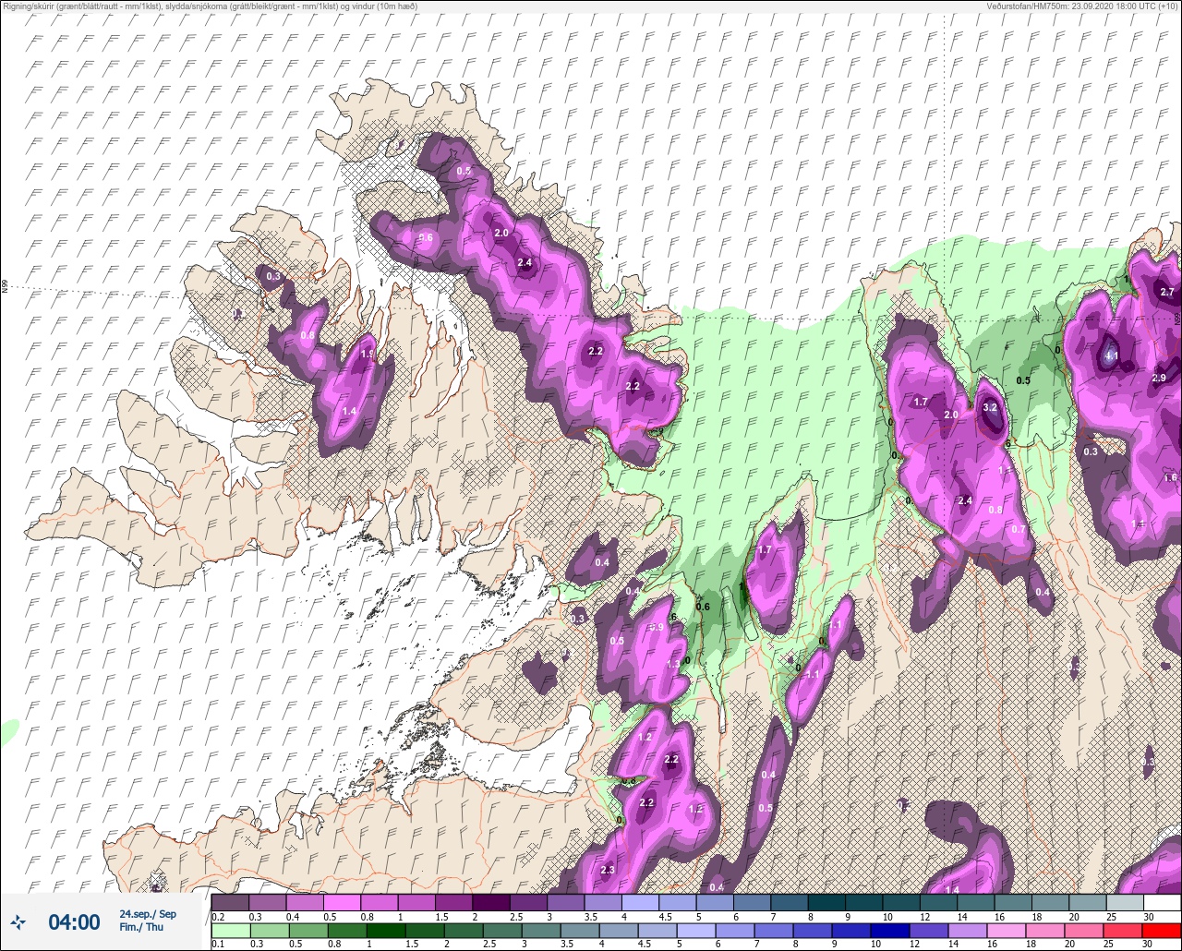Click the 1.3 precipitation value on the map
This screenshot has height=951, width=1182.
pos(672,663)
